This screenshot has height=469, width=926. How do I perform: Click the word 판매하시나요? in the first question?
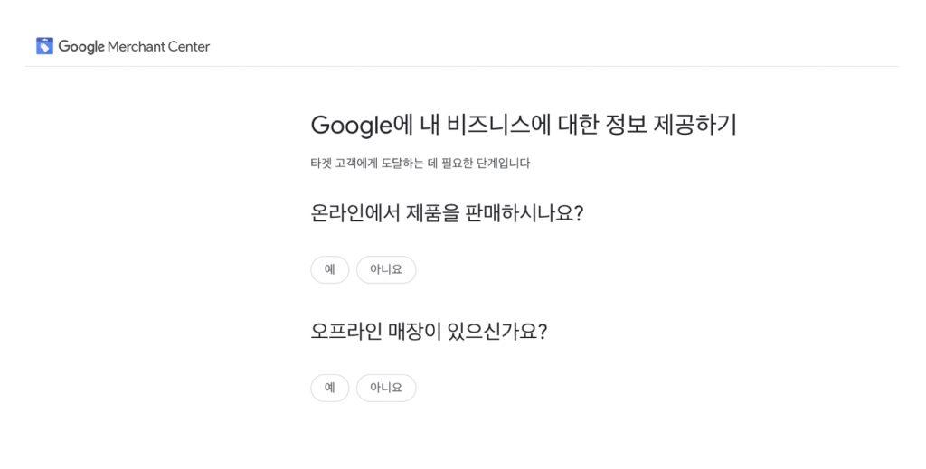tap(524, 213)
